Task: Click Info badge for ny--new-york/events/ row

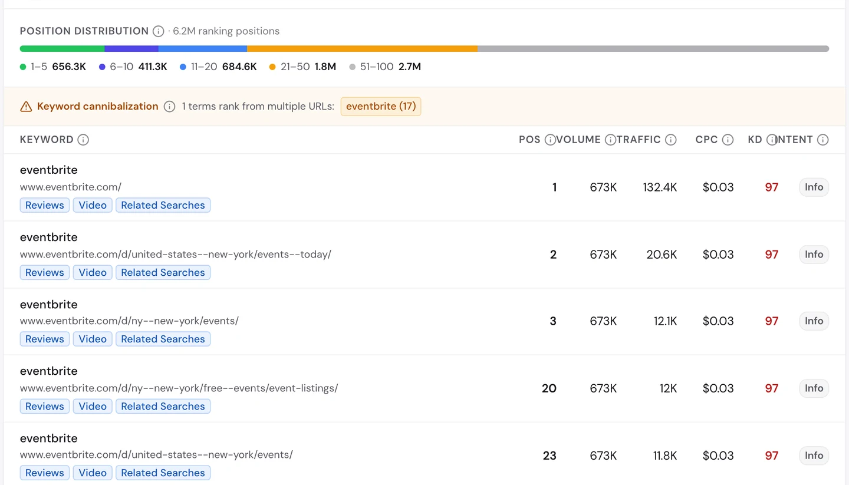Action: tap(814, 321)
